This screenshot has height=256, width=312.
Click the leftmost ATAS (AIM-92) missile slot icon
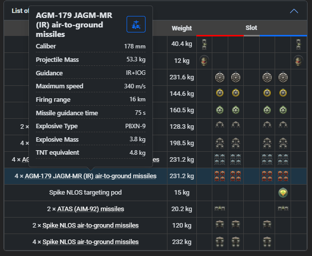coord(220,209)
